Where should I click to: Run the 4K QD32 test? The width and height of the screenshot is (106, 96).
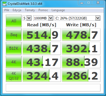(14, 76)
